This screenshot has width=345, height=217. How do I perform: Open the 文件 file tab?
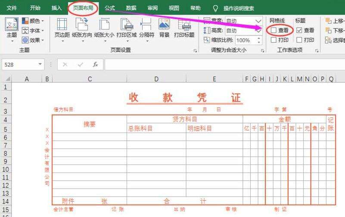click(x=12, y=8)
